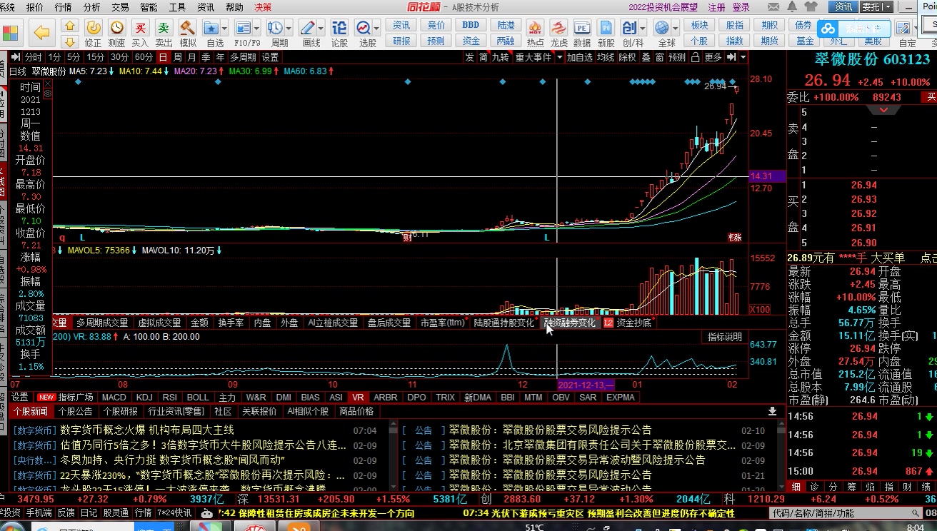The height and width of the screenshot is (531, 937).
Task: Select the 60分 period on timeline bar
Action: (144, 57)
